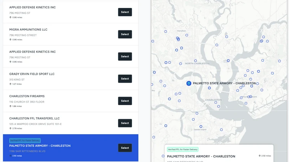Click the location pin beside 2.78 miles

[10, 129]
